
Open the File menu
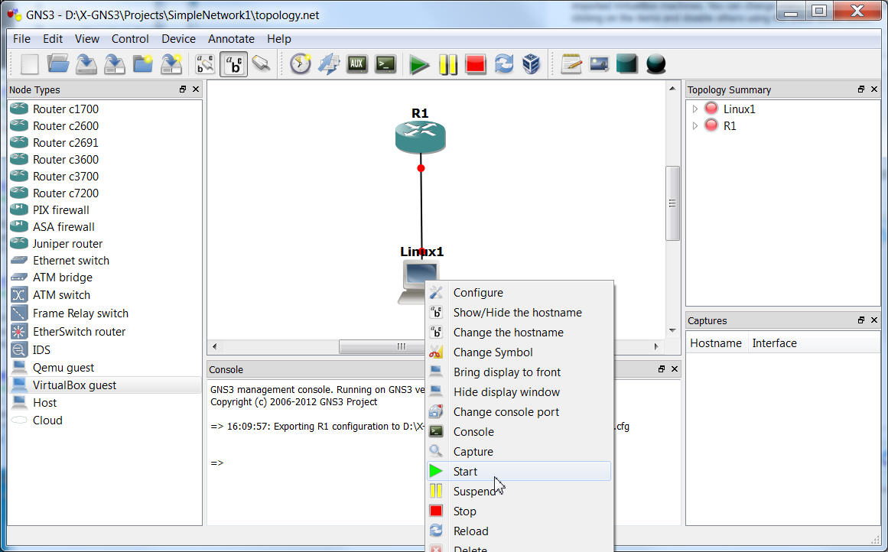[x=21, y=38]
